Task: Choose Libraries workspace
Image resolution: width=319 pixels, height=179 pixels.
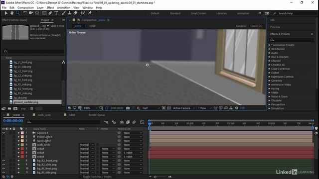Action: [221, 13]
